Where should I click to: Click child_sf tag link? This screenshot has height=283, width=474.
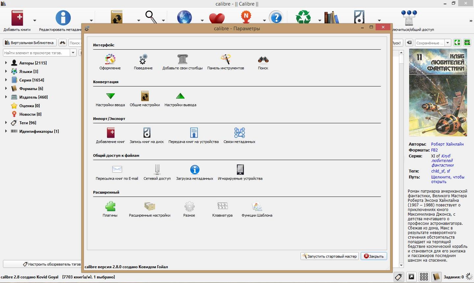point(438,171)
